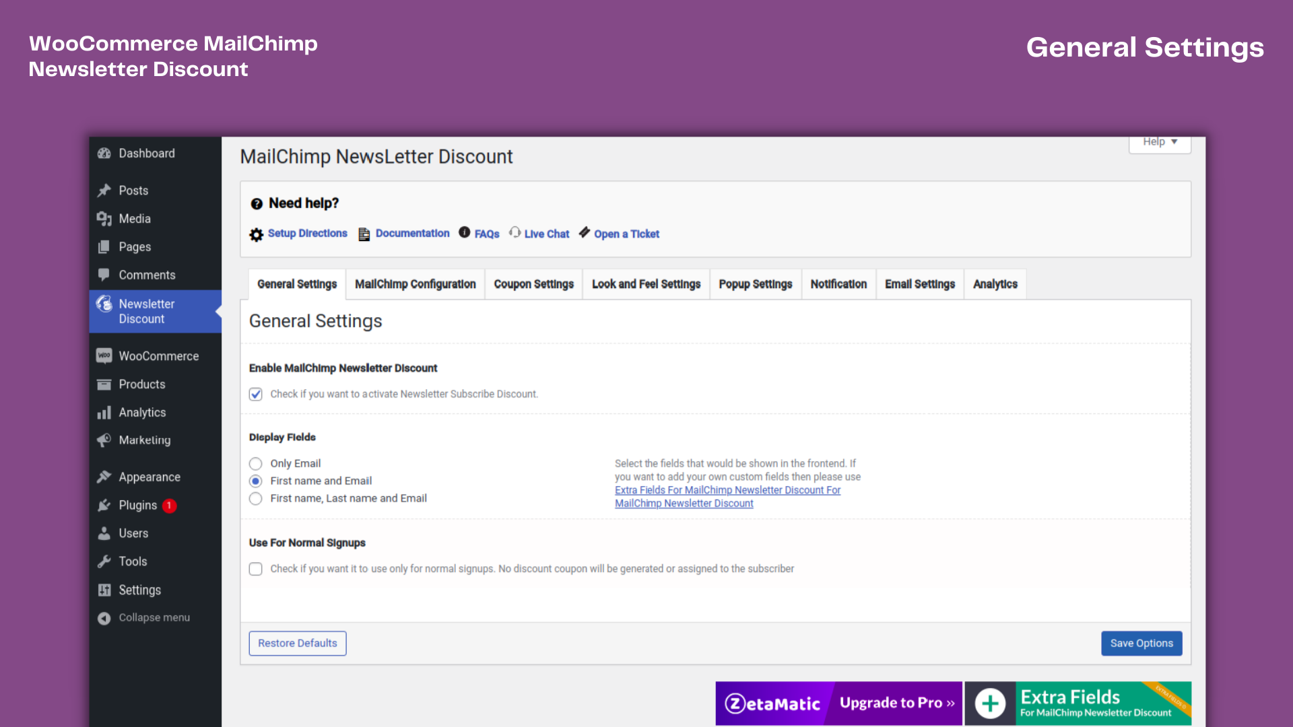Open the MailChimp Configuration tab
This screenshot has height=727, width=1293.
[416, 284]
